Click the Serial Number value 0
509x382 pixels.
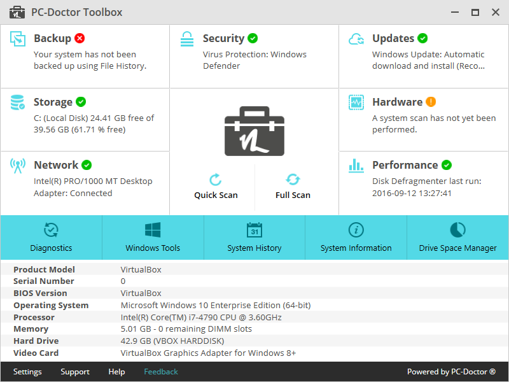point(123,281)
